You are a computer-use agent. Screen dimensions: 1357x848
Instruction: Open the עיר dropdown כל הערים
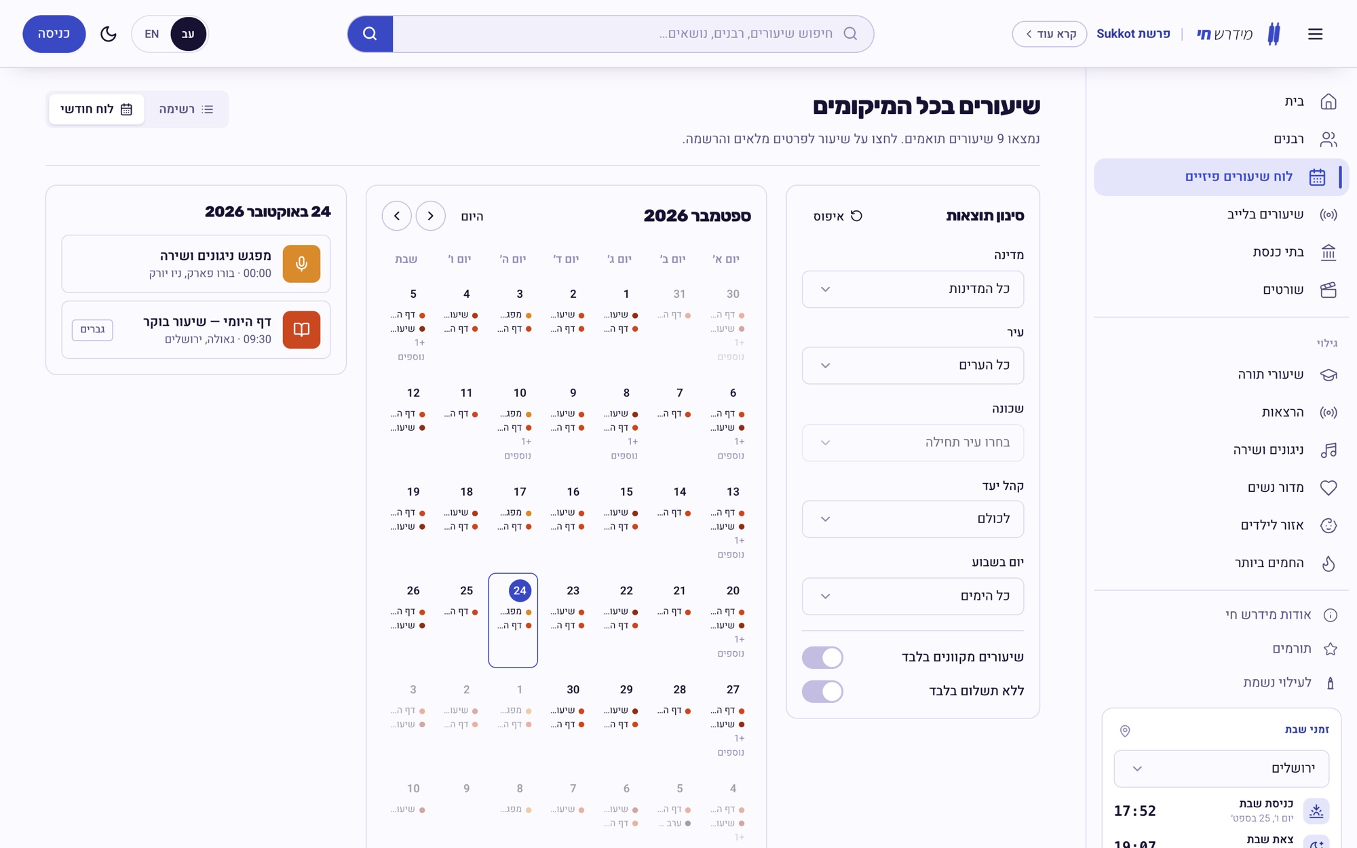coord(913,366)
